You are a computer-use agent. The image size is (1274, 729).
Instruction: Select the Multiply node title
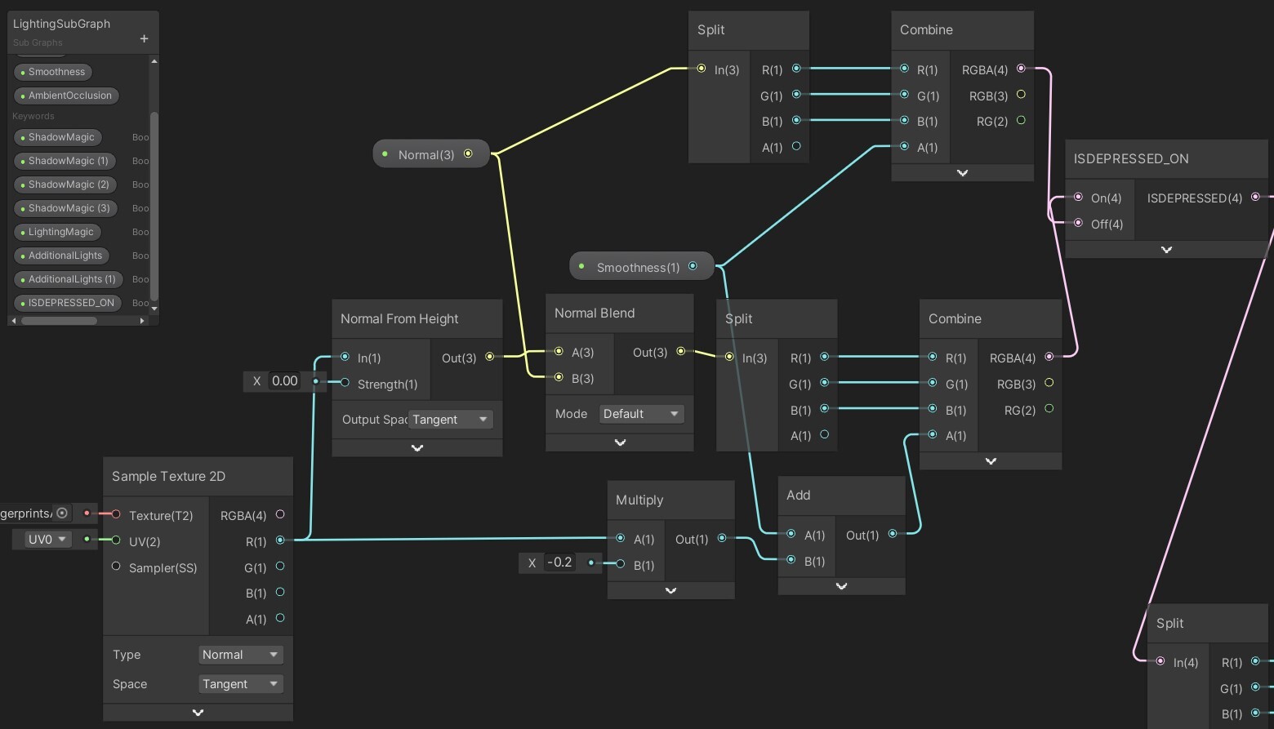pyautogui.click(x=639, y=500)
